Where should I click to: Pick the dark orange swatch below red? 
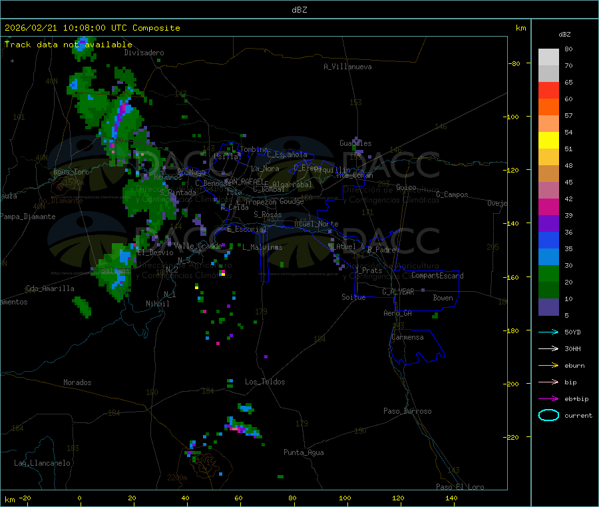click(548, 107)
